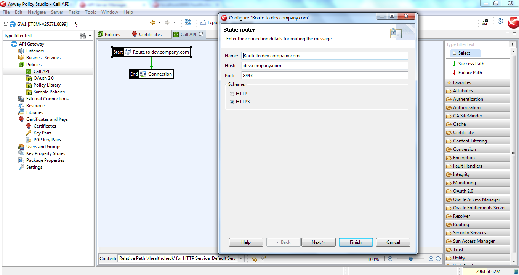Open Help from the Static router dialog
Image resolution: width=519 pixels, height=275 pixels.
(246, 242)
